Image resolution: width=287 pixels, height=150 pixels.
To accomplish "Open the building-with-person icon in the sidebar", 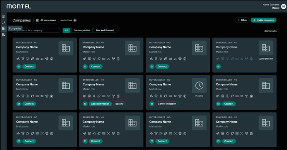I will point(3,35).
